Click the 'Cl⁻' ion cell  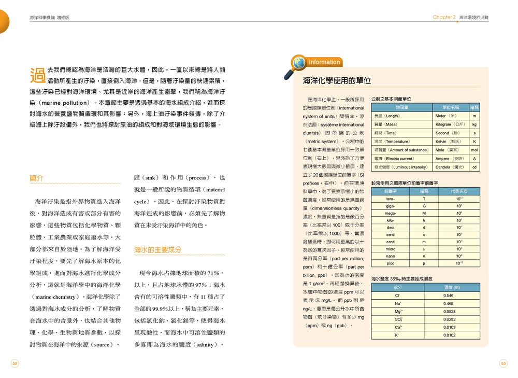tap(398, 296)
